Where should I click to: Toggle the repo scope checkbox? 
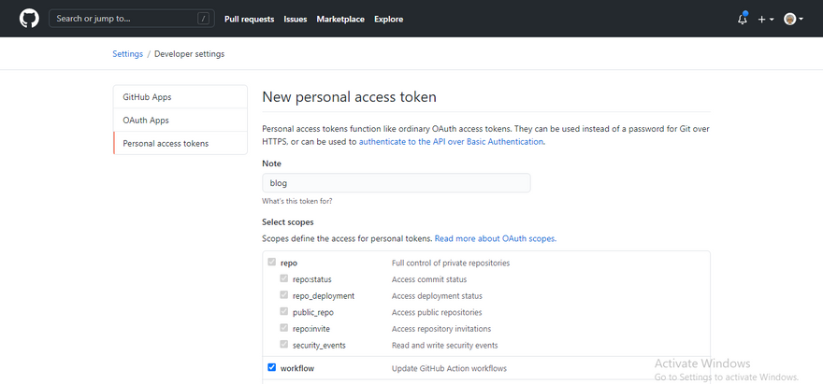coord(272,263)
